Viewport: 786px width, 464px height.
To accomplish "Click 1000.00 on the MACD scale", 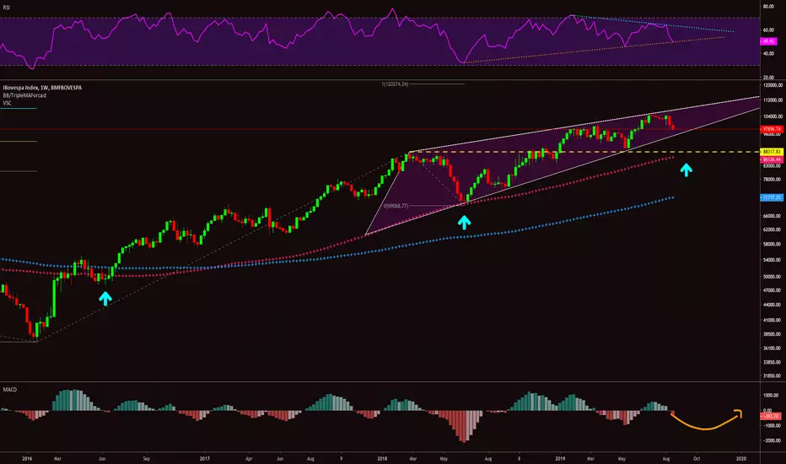I will 771,396.
